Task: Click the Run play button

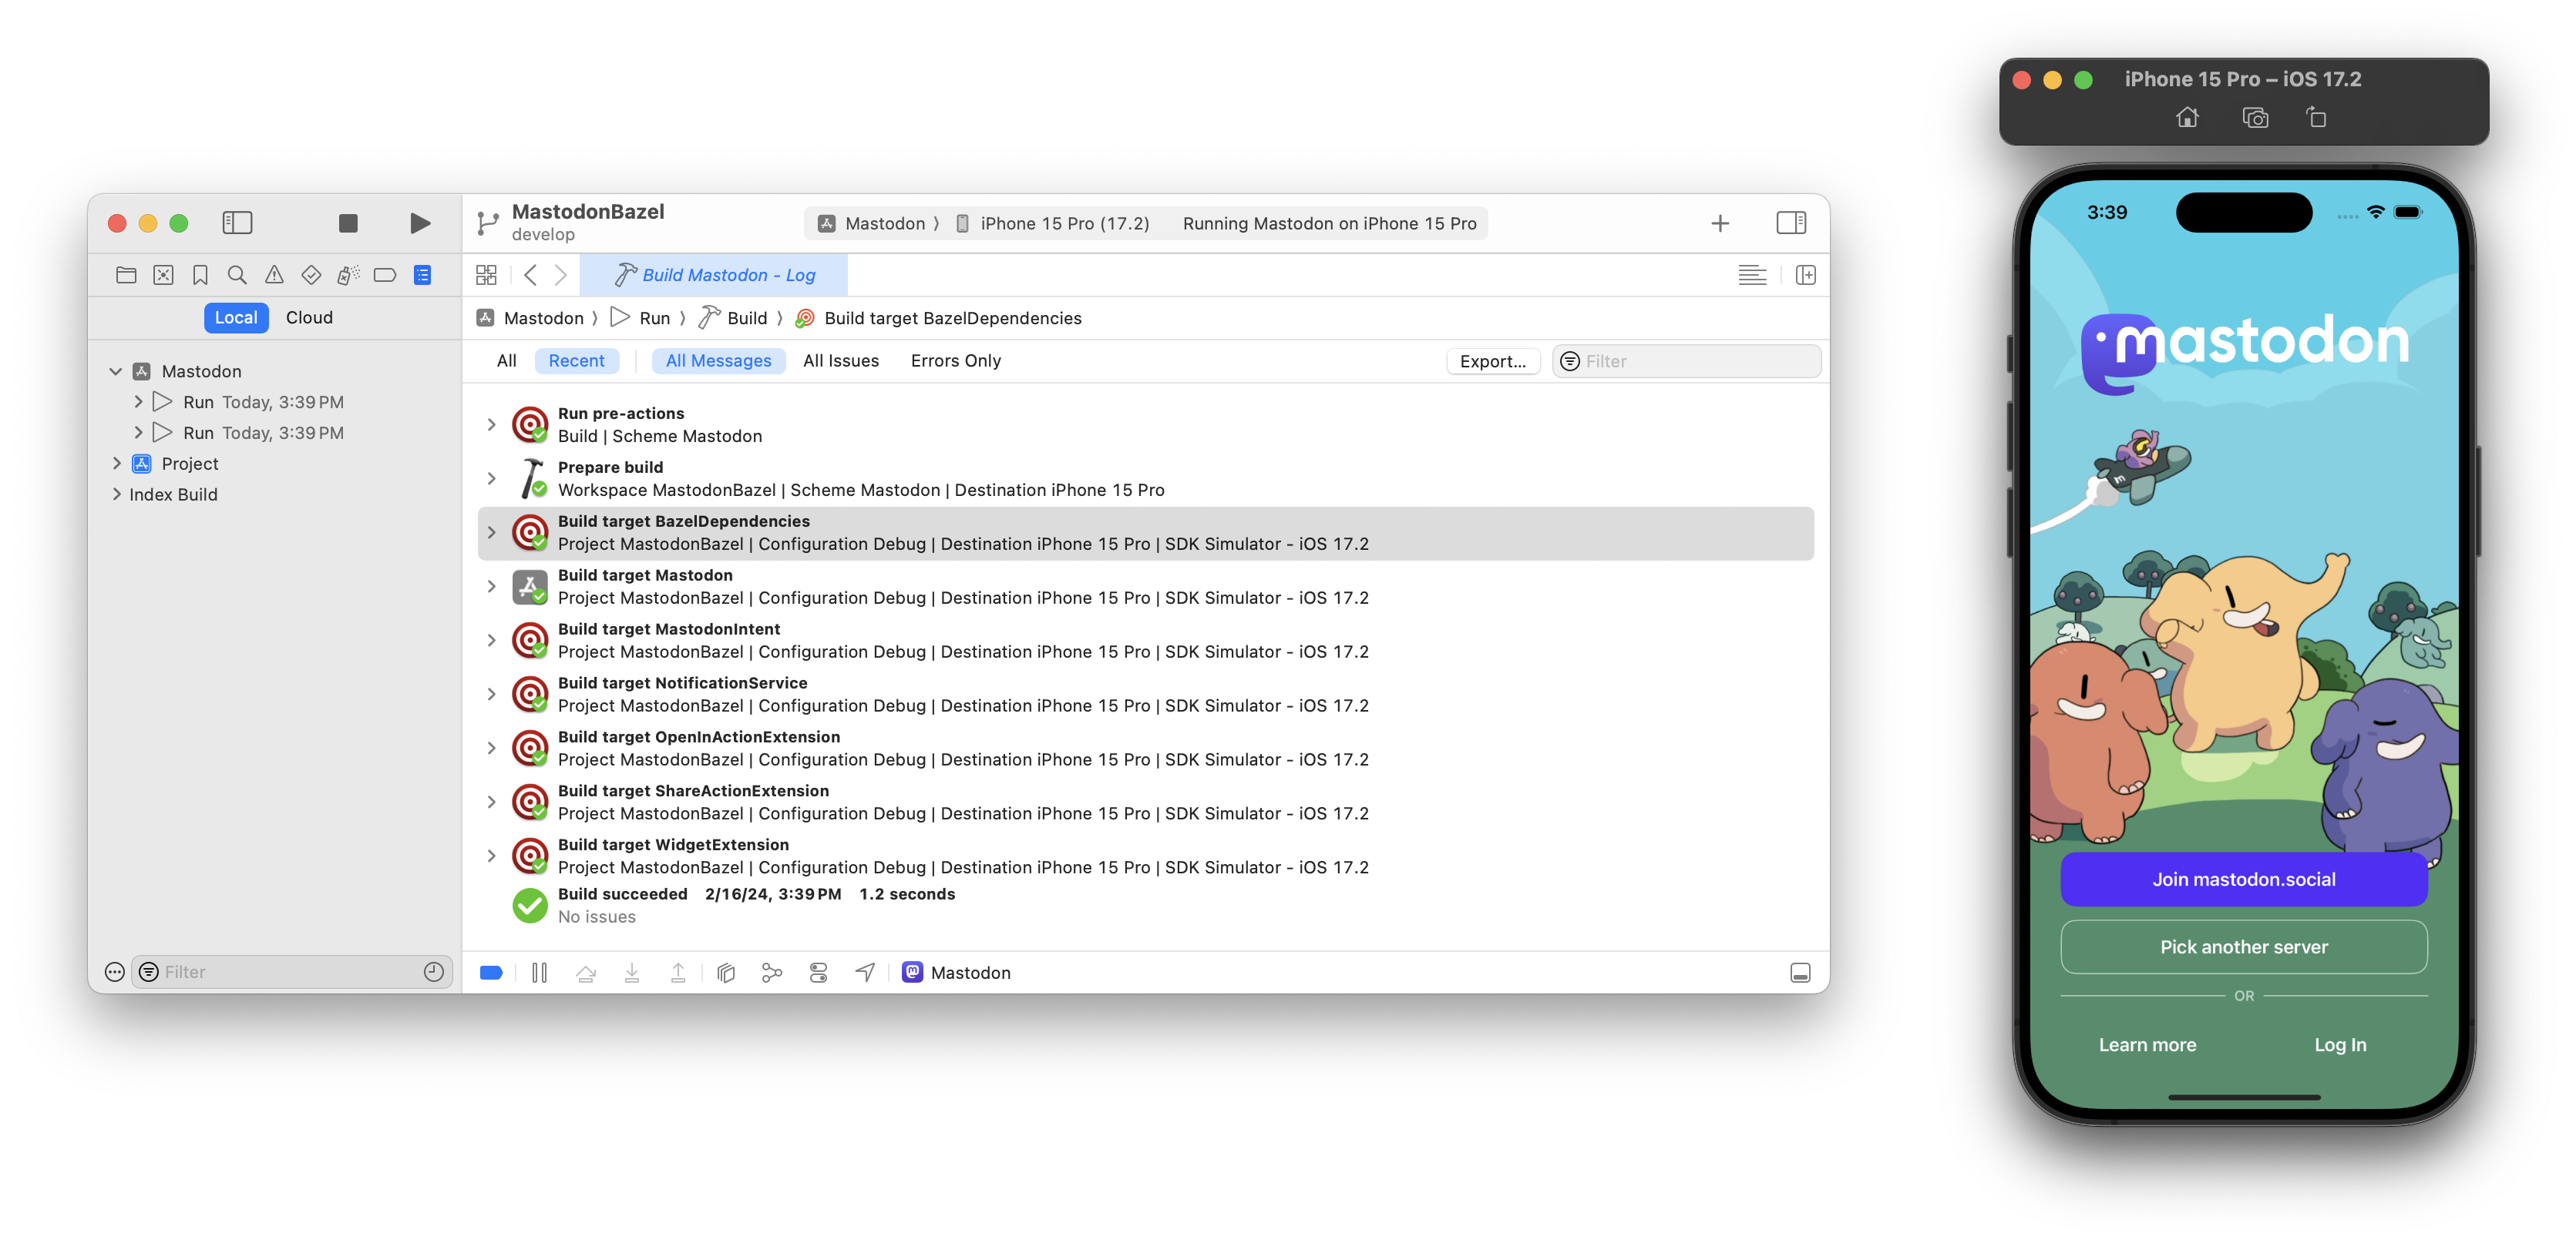Action: (x=420, y=223)
